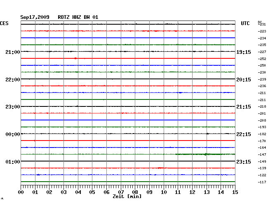
Task: Click the DC offset value -139
Action: 262,168
